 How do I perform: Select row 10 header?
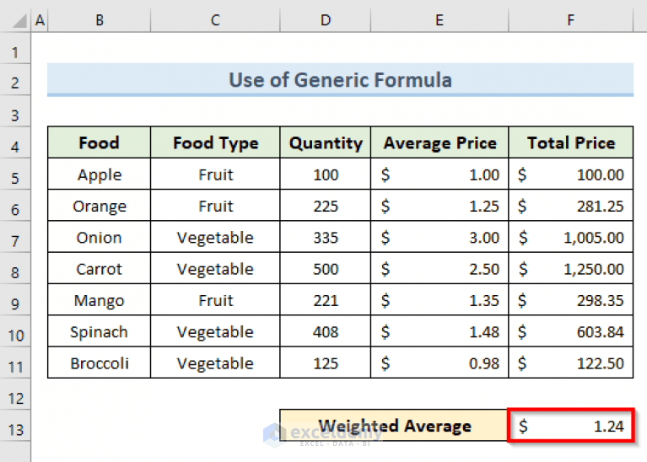pos(15,331)
